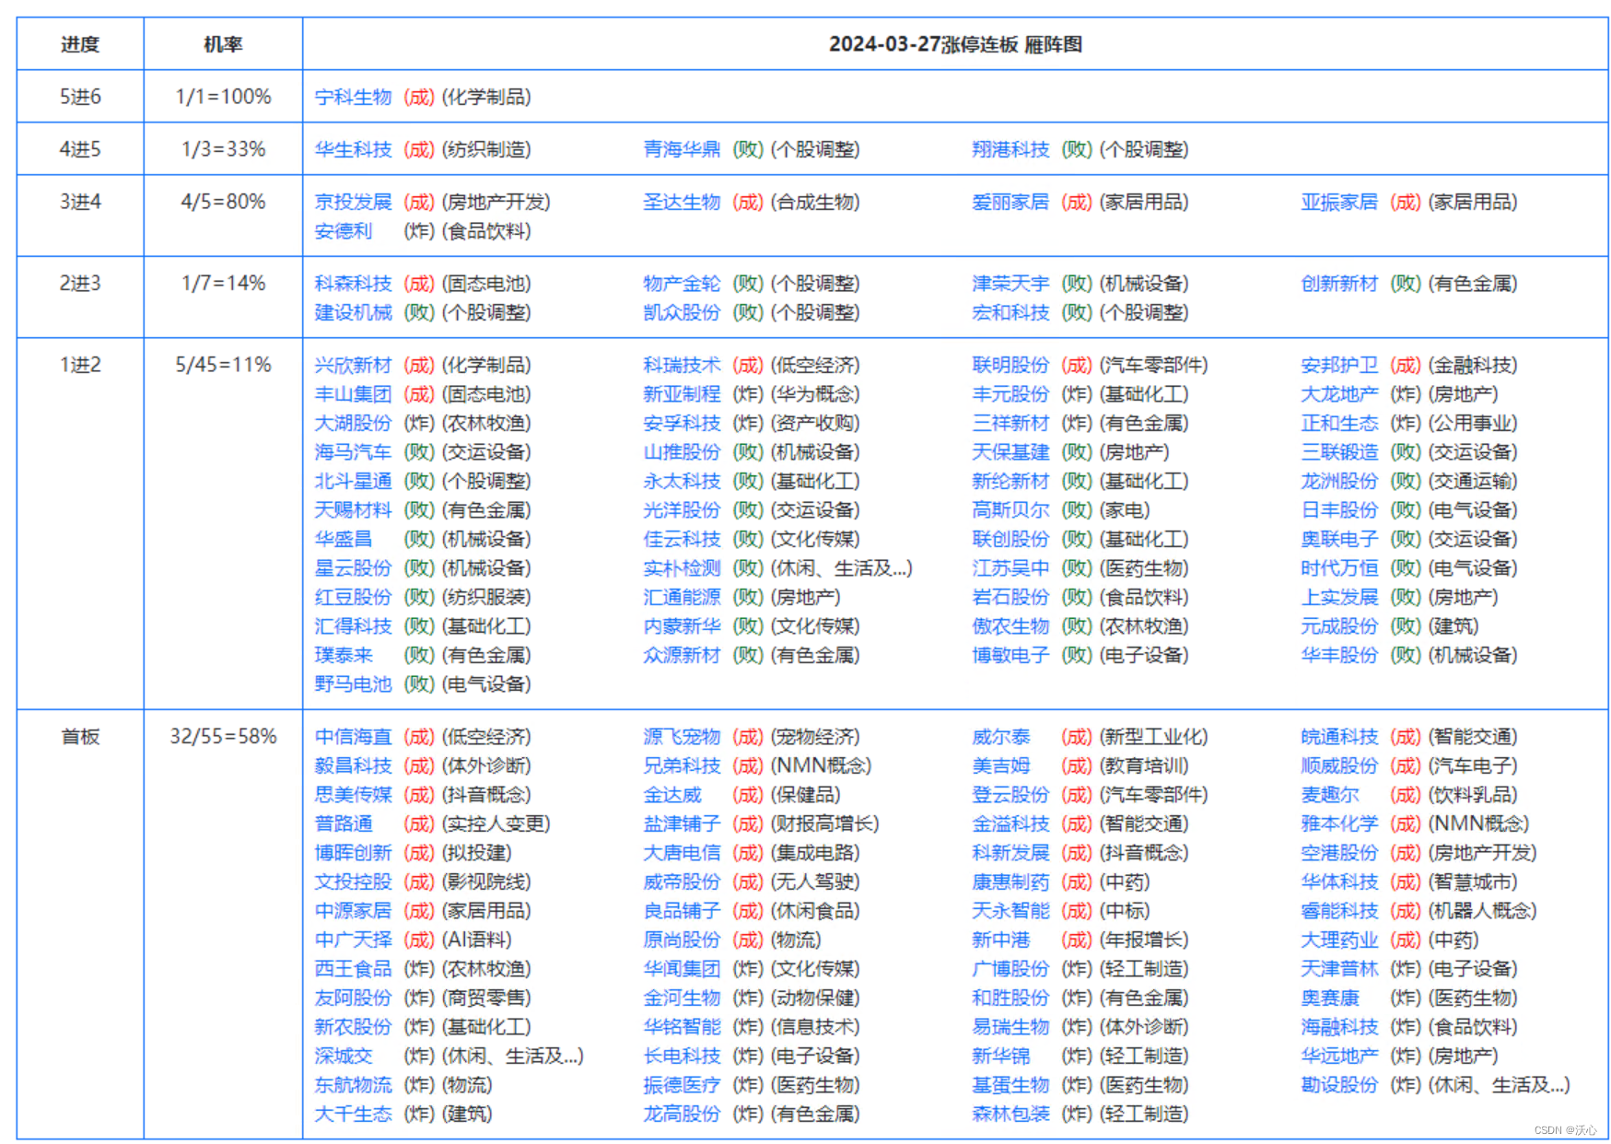
Task: Open the 宏和科技 link
Action: (1010, 313)
